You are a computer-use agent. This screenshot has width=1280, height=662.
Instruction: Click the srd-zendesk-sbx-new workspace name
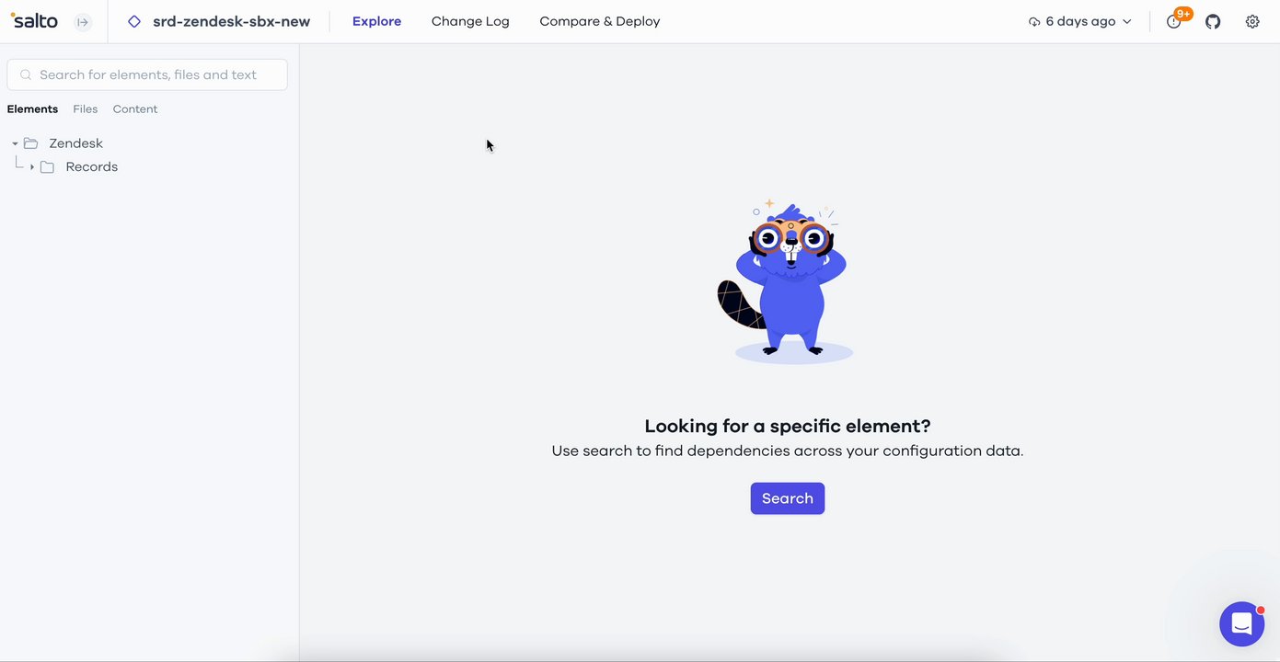pyautogui.click(x=232, y=21)
